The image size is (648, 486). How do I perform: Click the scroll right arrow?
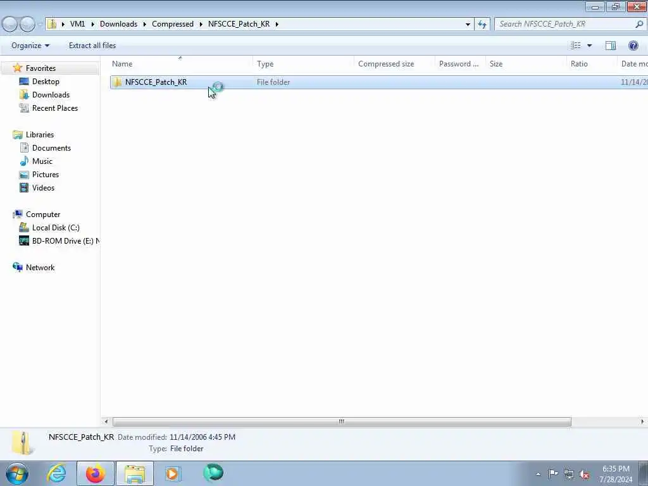[642, 421]
